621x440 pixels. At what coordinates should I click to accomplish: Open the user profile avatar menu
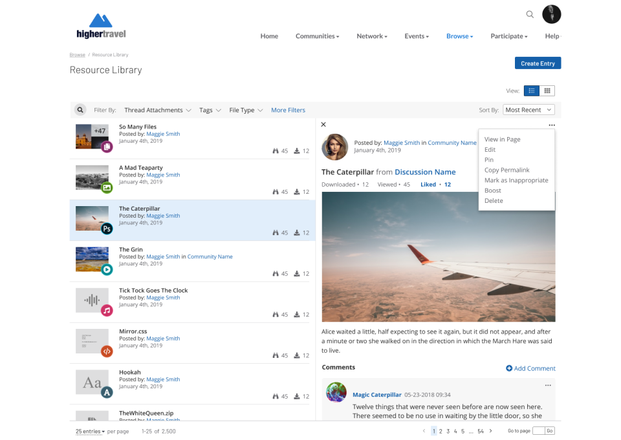(x=551, y=14)
